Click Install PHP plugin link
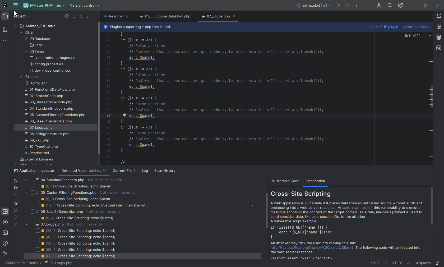The height and width of the screenshot is (267, 444). (384, 27)
